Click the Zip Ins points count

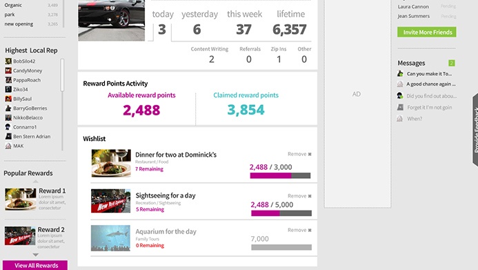279,59
